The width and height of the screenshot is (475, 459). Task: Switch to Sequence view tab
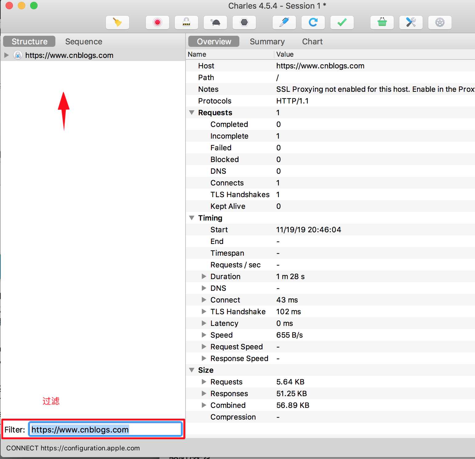pyautogui.click(x=84, y=41)
